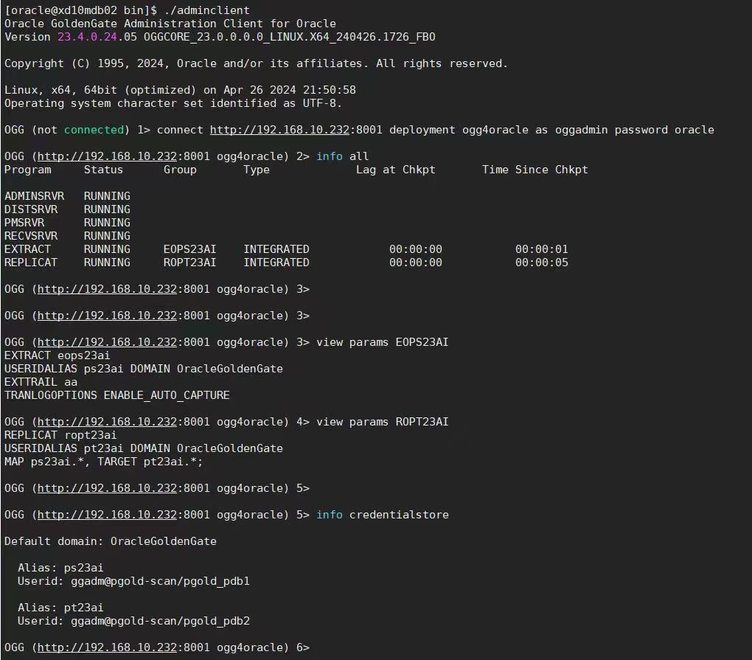Click RUNNING status of the REPLICAT row

107,263
